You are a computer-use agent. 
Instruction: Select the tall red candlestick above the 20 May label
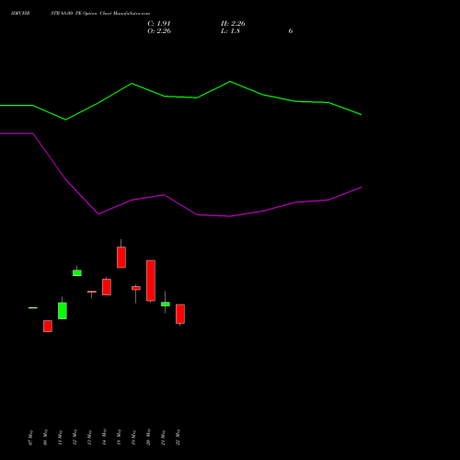click(151, 281)
